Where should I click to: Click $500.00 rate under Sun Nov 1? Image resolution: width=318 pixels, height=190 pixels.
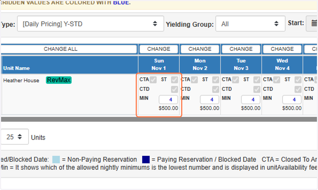[168, 108]
